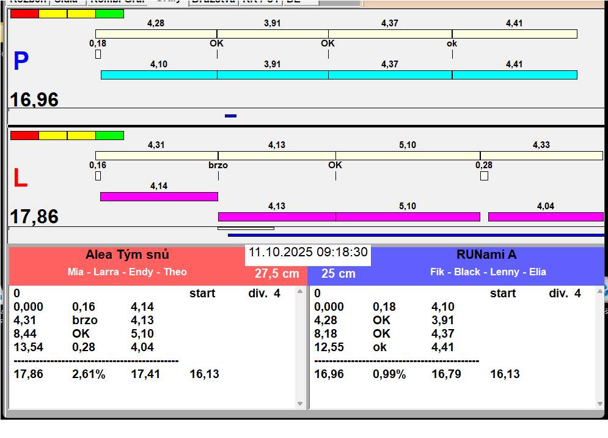Screen dimensions: 608x438
Task: Click the green start light in lane L
Action: pyautogui.click(x=110, y=135)
